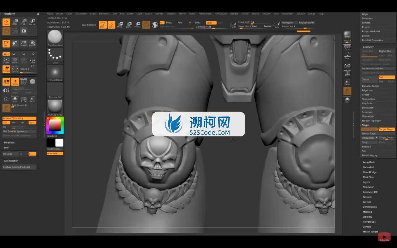This screenshot has height=248, width=397.
Task: Expand the Modify Topology section
Action: [371, 121]
